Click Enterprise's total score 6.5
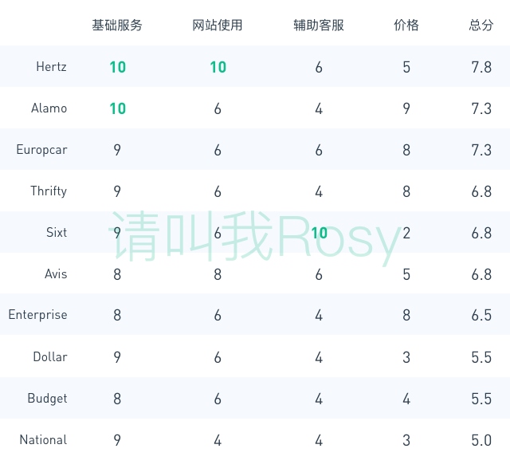Screen dimensions: 510x476 coord(481,315)
